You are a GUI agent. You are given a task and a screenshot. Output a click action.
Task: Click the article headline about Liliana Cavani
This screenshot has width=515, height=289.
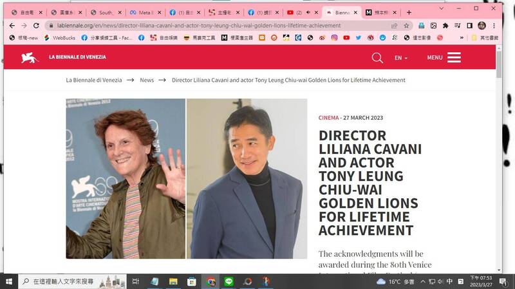[x=370, y=183]
